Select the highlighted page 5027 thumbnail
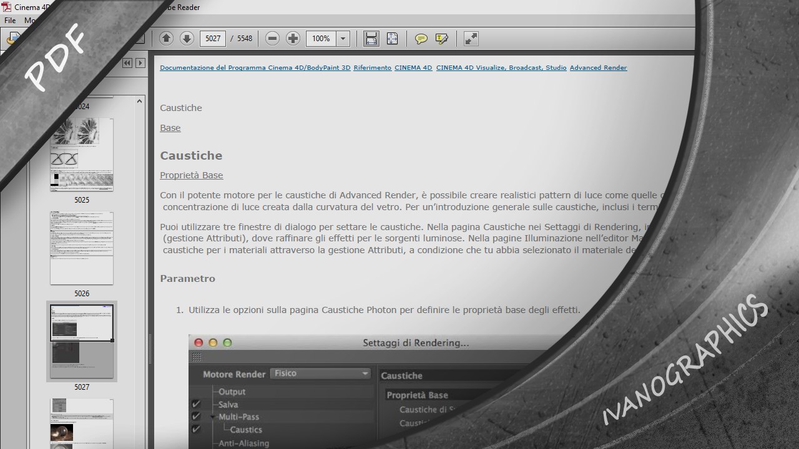 [x=82, y=342]
